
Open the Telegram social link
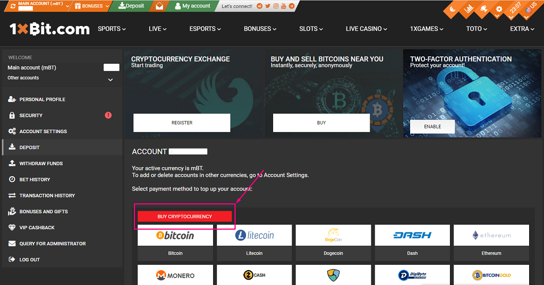[292, 6]
